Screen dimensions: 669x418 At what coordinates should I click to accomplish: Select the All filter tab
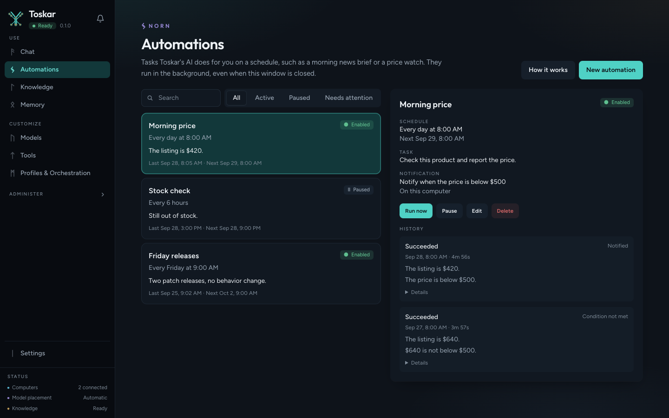(236, 98)
